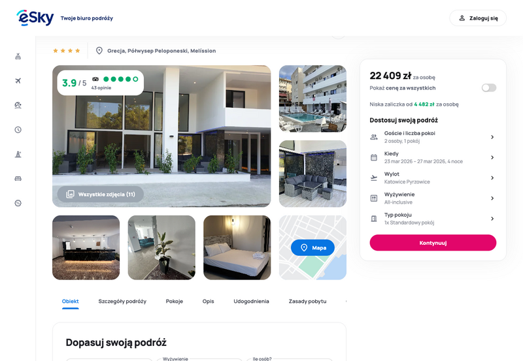Image resolution: width=523 pixels, height=361 pixels.
Task: Open the 'Mapa' map thumbnail
Action: pyautogui.click(x=312, y=247)
